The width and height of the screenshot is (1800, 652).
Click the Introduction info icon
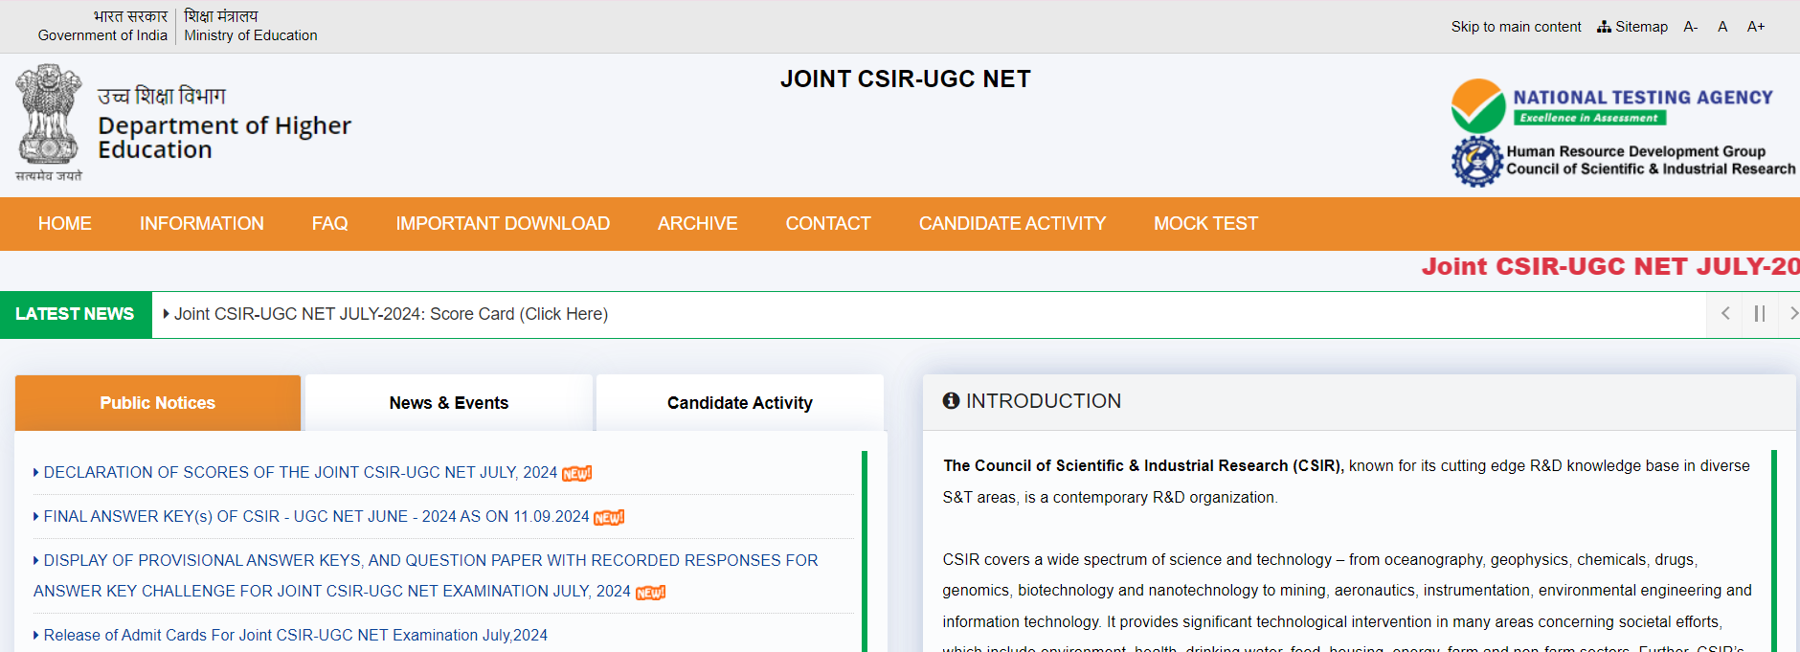tap(951, 400)
